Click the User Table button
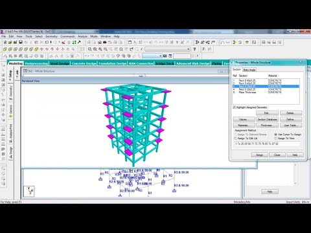311x233 pixels. tap(291, 126)
